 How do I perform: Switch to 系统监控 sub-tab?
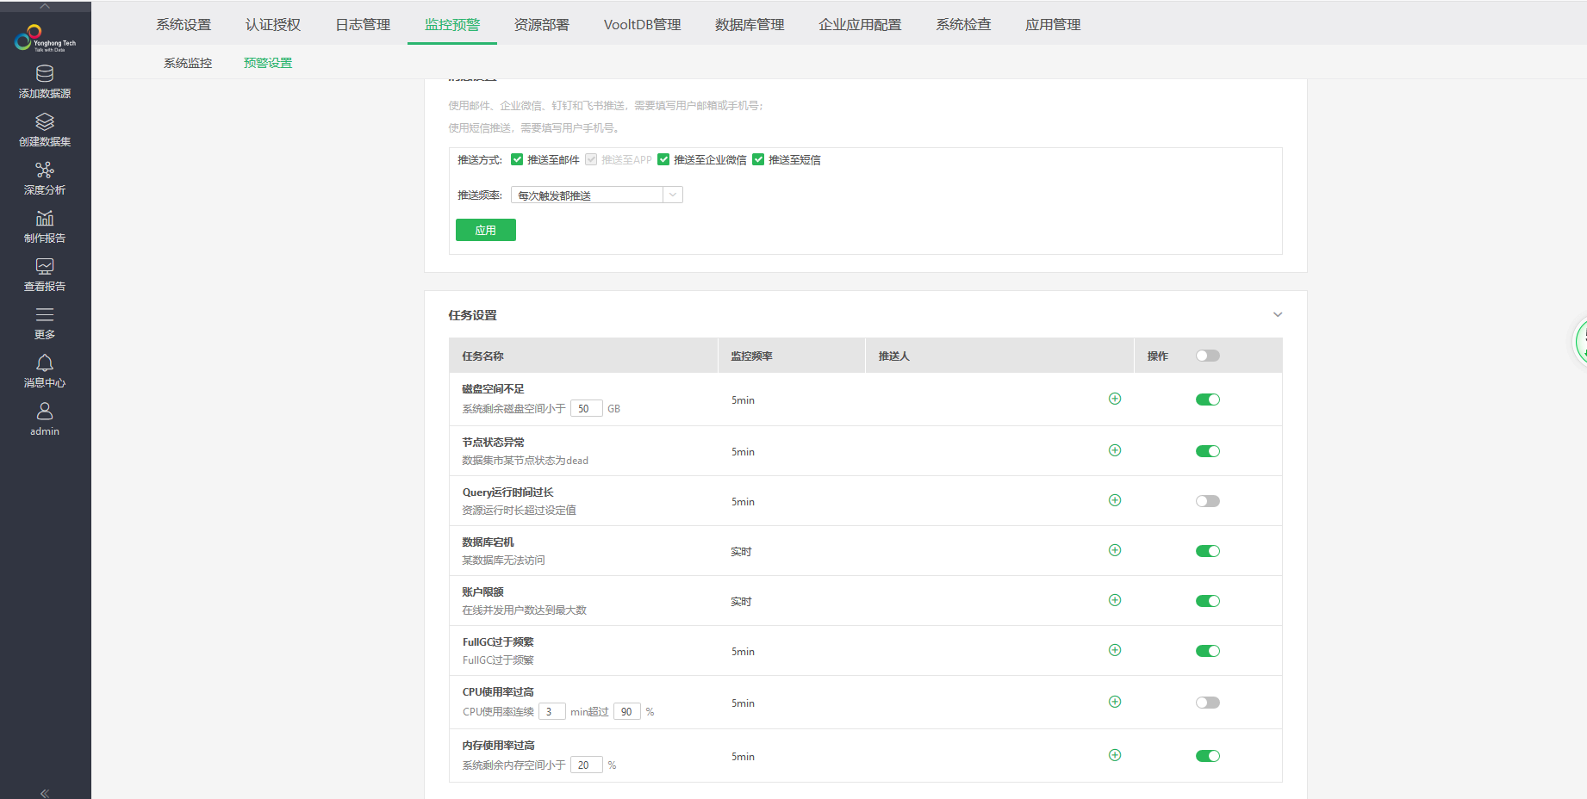[x=188, y=63]
